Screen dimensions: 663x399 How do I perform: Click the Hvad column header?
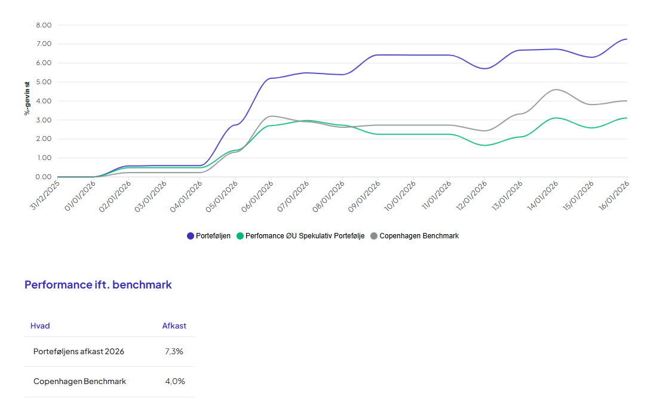(40, 326)
